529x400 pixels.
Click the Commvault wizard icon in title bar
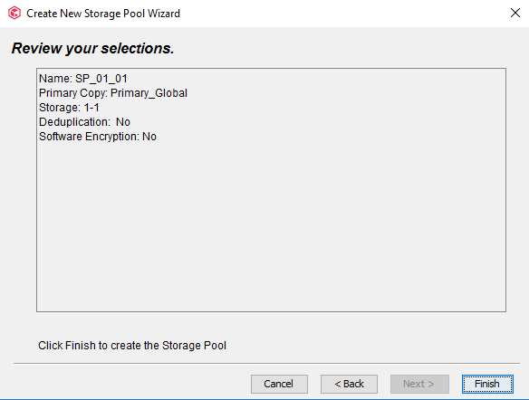(14, 14)
